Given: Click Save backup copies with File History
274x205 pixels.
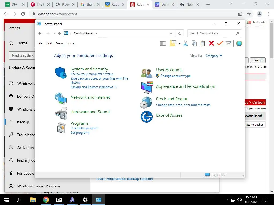Looking at the screenshot, I should [x=99, y=80].
